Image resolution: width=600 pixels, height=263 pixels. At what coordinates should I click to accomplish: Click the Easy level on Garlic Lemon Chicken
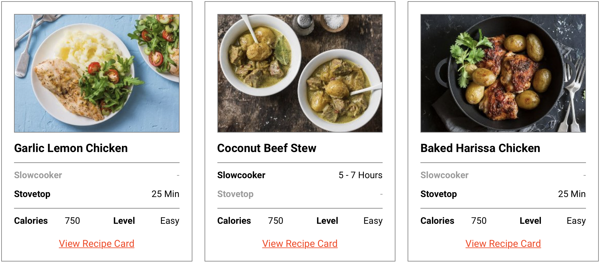pyautogui.click(x=170, y=221)
